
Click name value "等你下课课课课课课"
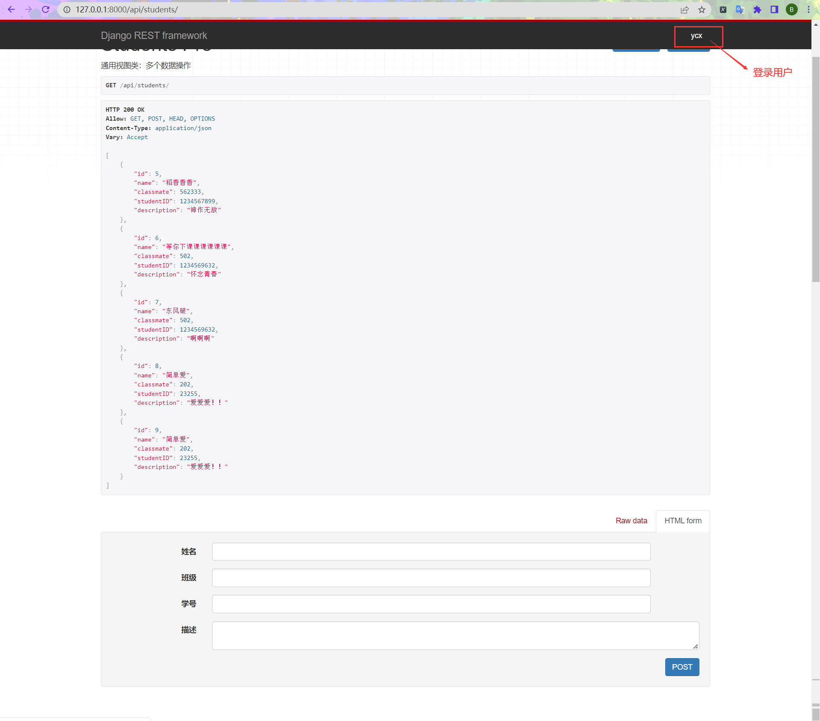196,247
